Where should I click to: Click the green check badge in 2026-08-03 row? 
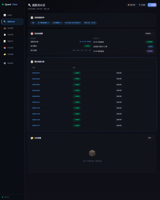[77, 96]
